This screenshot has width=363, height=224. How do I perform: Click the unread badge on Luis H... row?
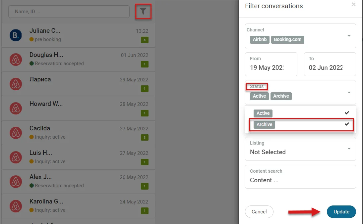click(145, 162)
